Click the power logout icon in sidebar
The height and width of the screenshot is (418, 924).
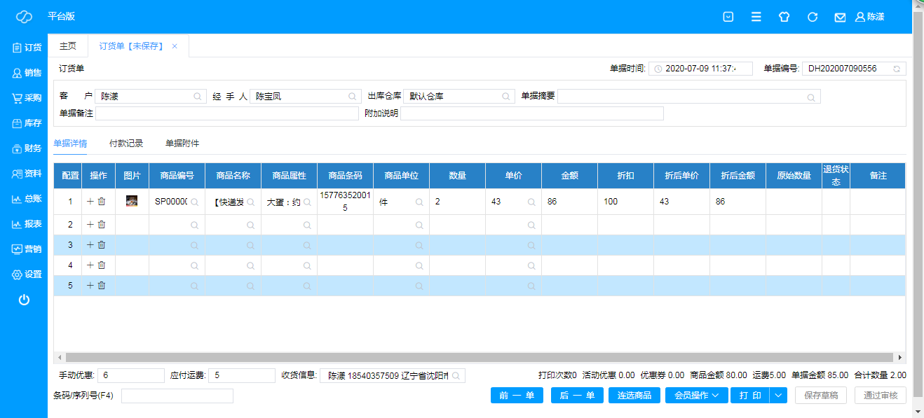coord(24,300)
